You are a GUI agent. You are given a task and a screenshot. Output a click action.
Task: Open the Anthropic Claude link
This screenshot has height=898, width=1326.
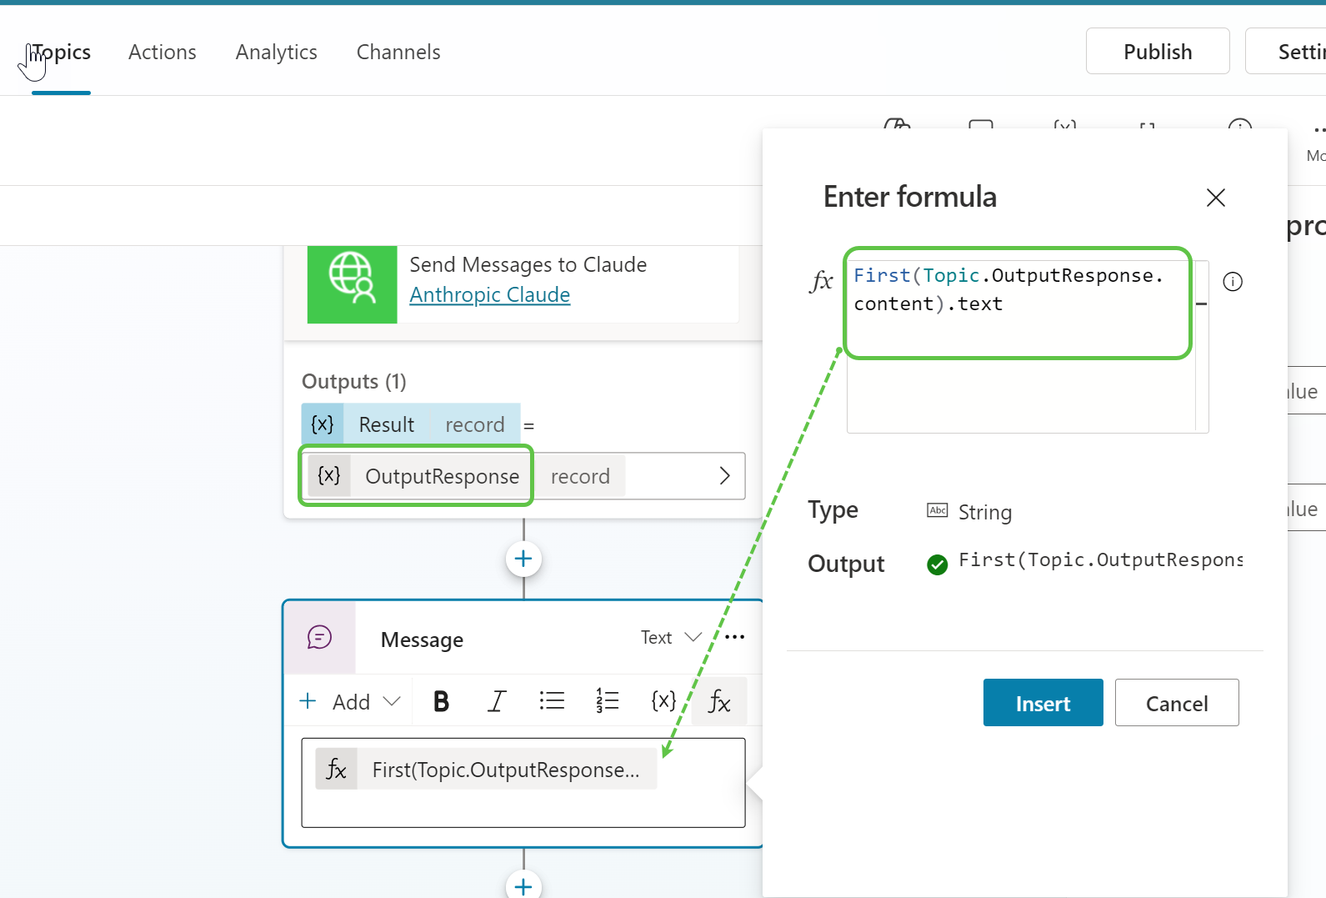coord(490,295)
